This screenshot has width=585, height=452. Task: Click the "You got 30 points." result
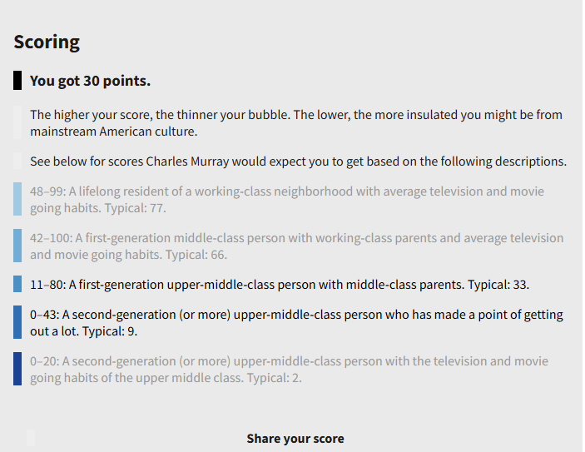coord(90,81)
